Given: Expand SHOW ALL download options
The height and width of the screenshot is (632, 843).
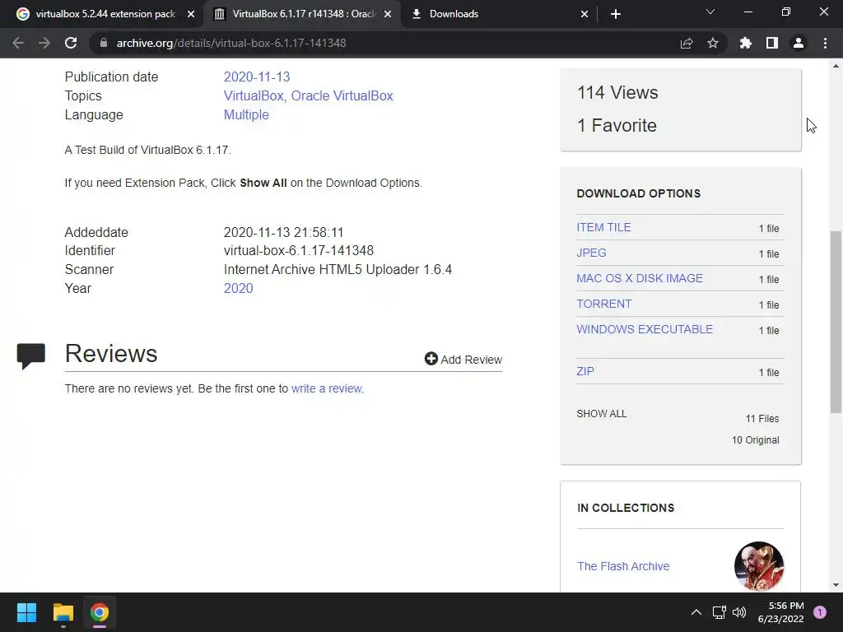Looking at the screenshot, I should click(602, 414).
